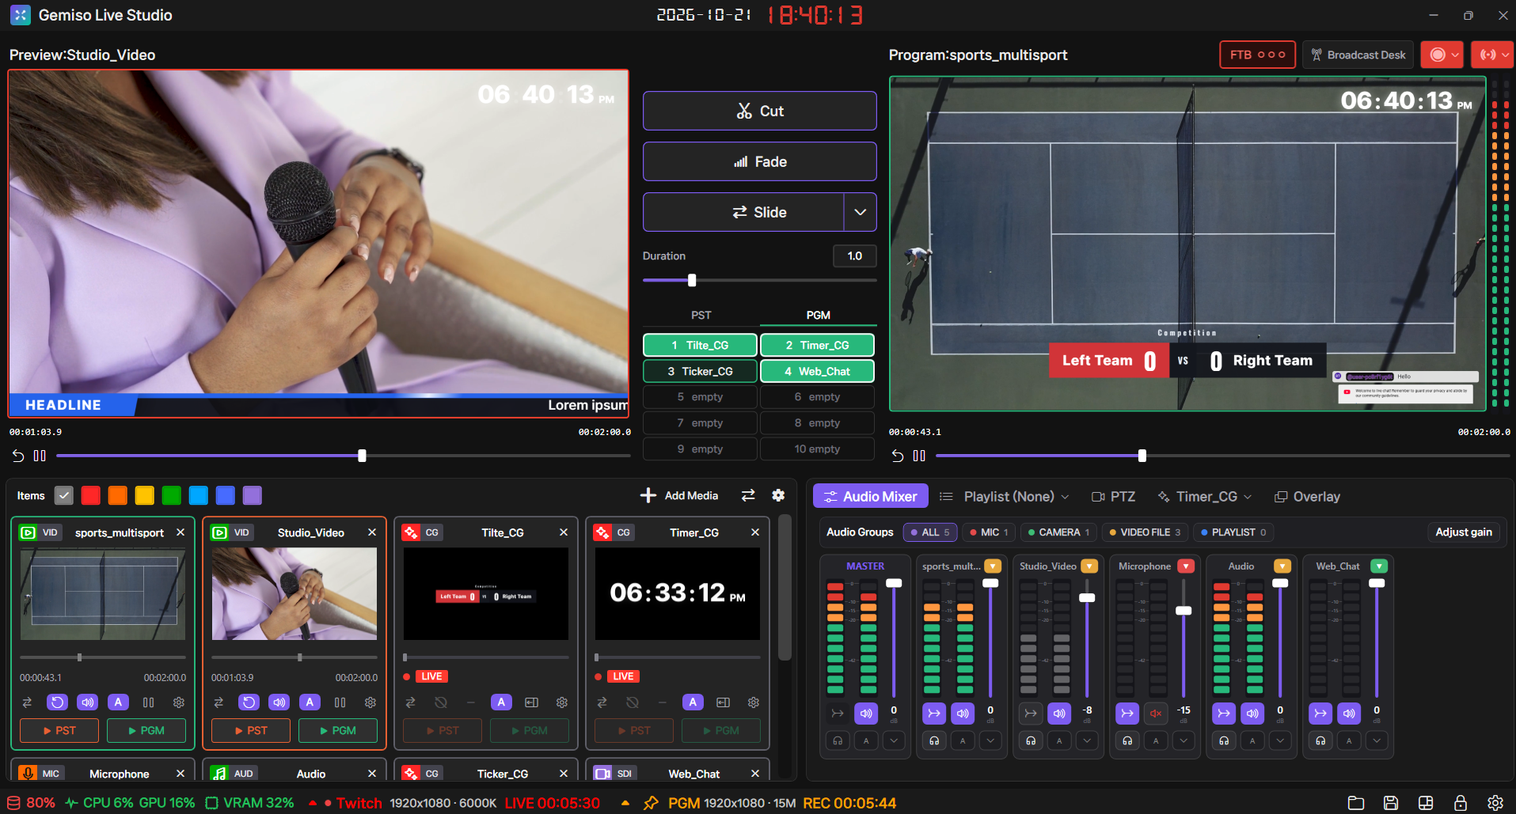Click the Adjust gain button
The width and height of the screenshot is (1516, 814).
pyautogui.click(x=1464, y=532)
